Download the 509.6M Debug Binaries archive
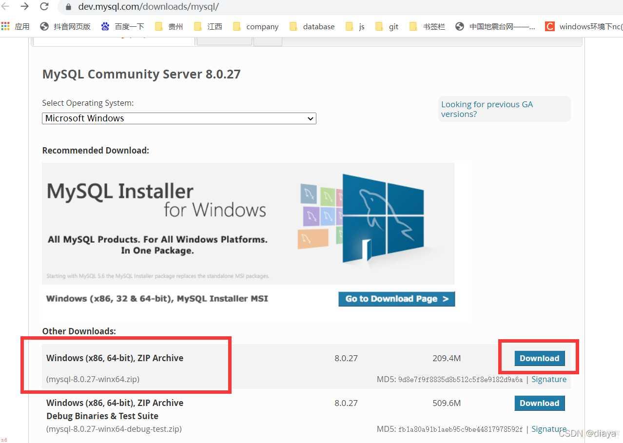623x443 pixels. (539, 403)
